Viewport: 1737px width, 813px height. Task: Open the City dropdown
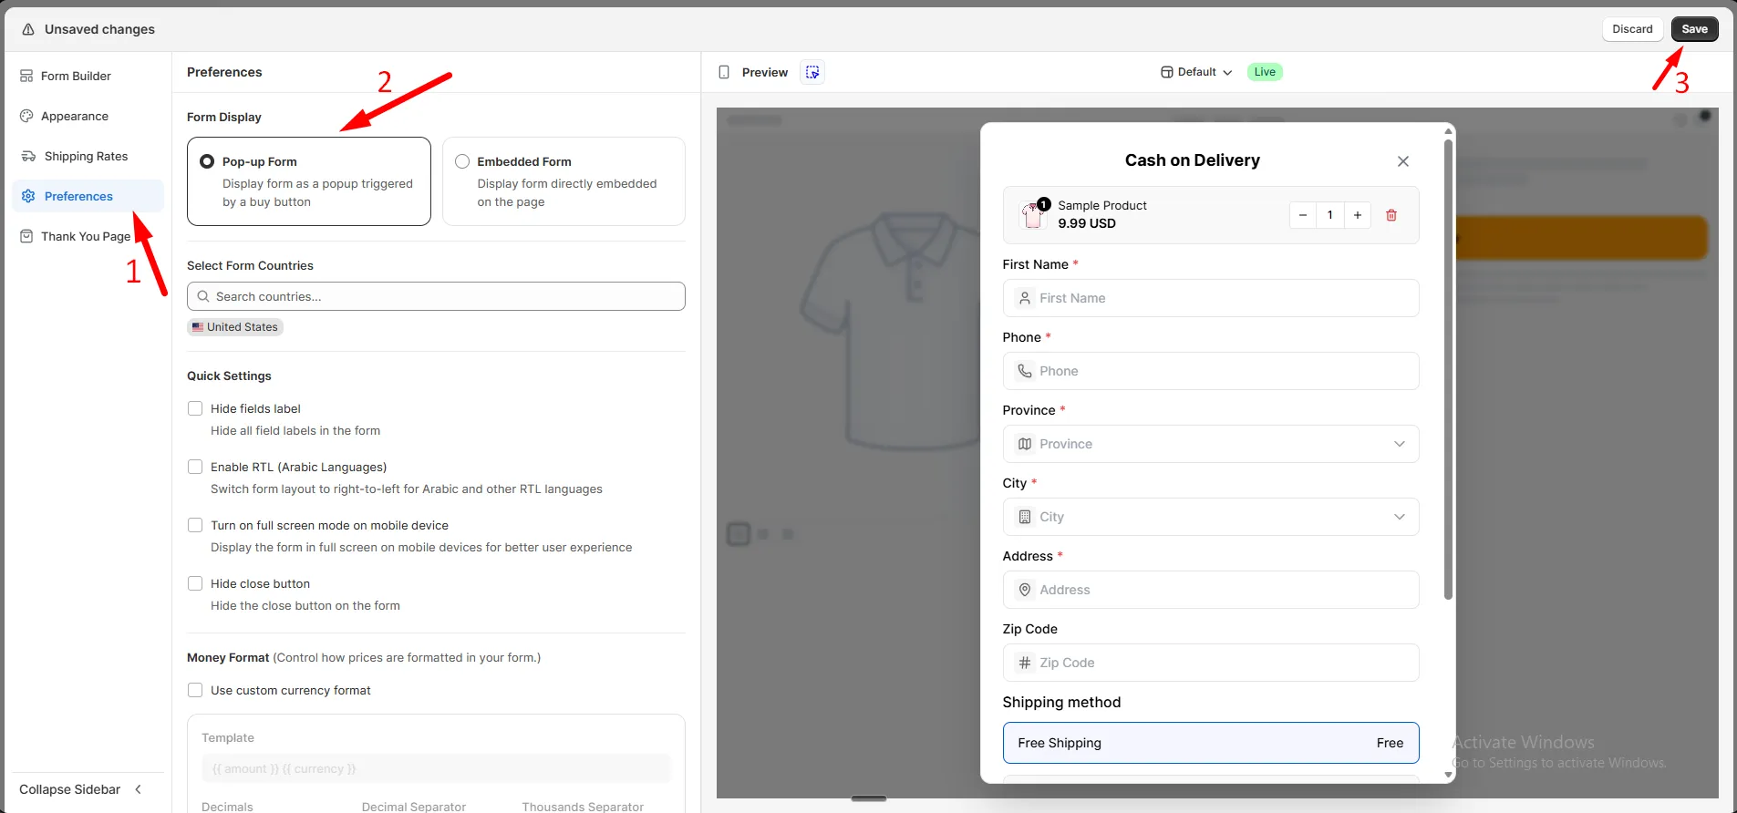pyautogui.click(x=1211, y=517)
